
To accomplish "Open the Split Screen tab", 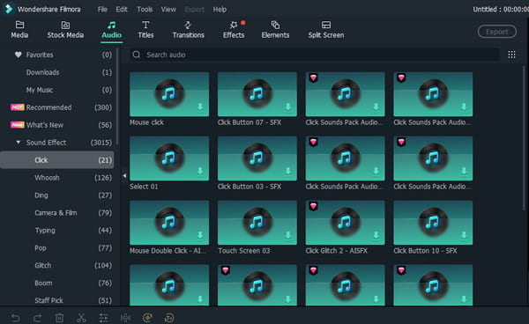I will pyautogui.click(x=326, y=30).
